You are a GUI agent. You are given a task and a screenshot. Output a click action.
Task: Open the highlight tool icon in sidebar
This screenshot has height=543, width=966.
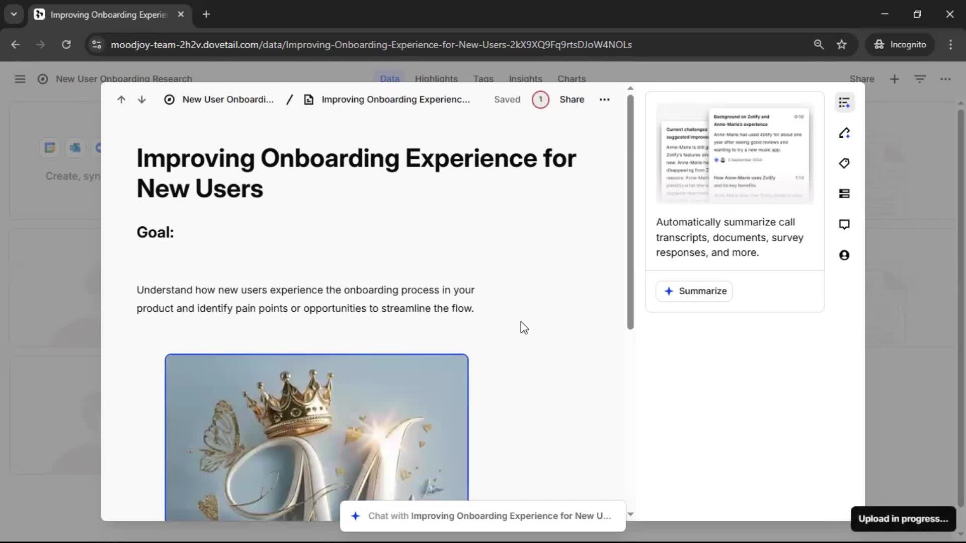[844, 133]
